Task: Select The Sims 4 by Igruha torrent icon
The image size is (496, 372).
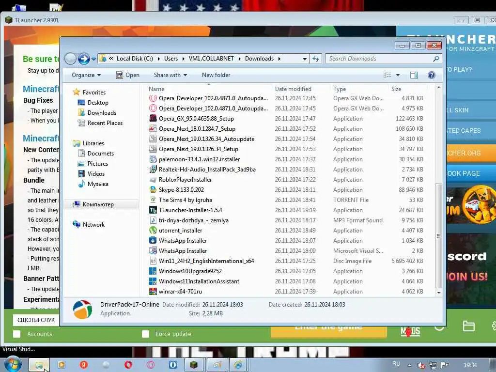Action: click(153, 200)
